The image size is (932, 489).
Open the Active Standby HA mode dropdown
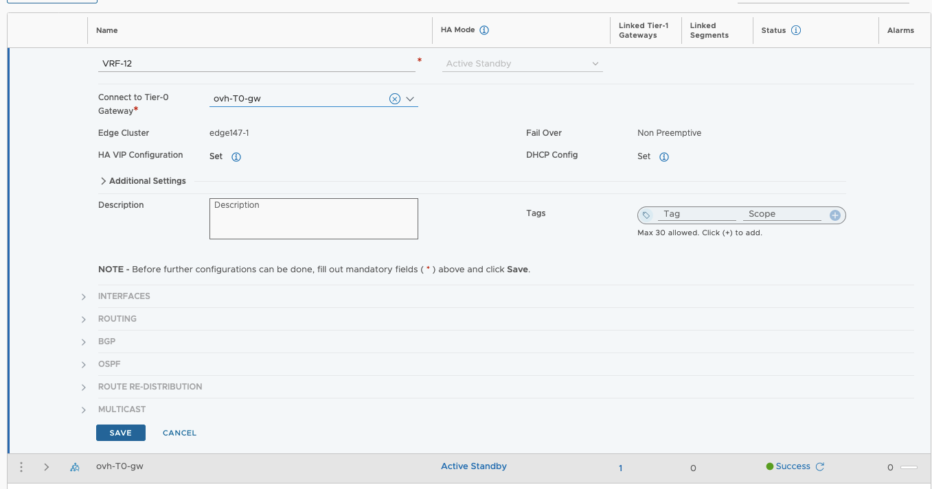(522, 64)
